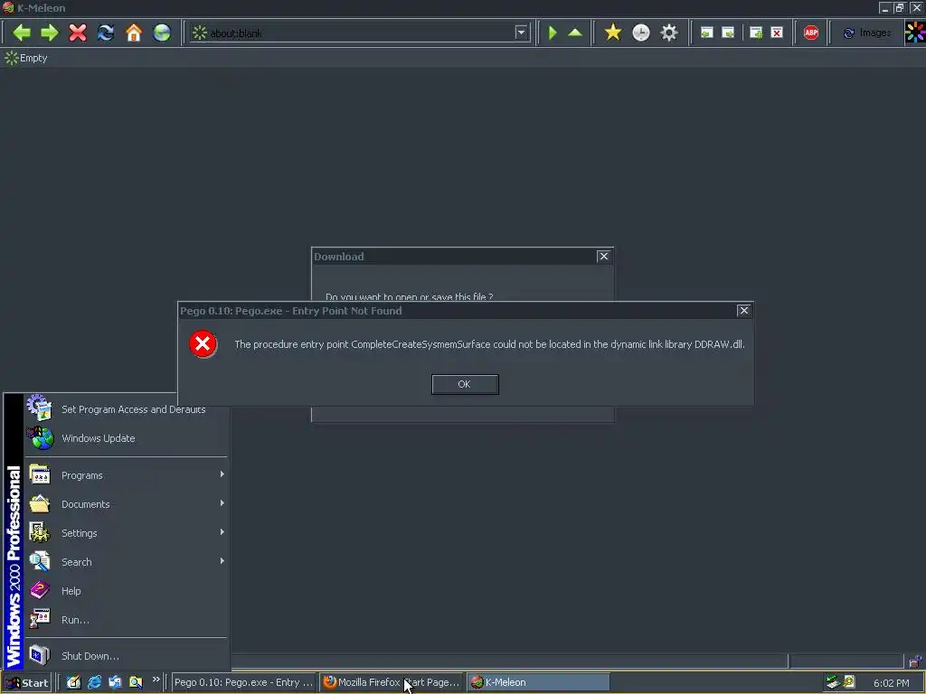Stop page loading with the red X
This screenshot has width=926, height=694.
(78, 33)
